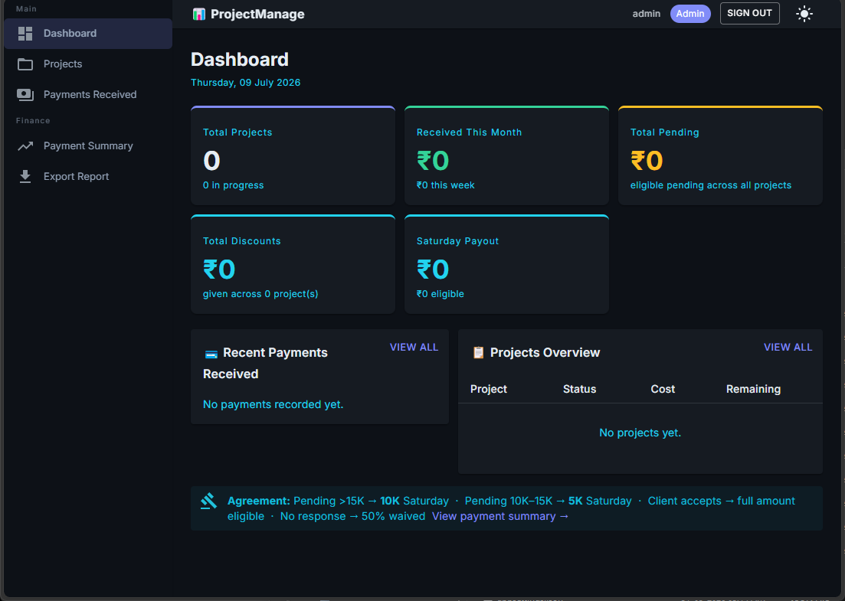Click the Export Report download icon

(25, 177)
